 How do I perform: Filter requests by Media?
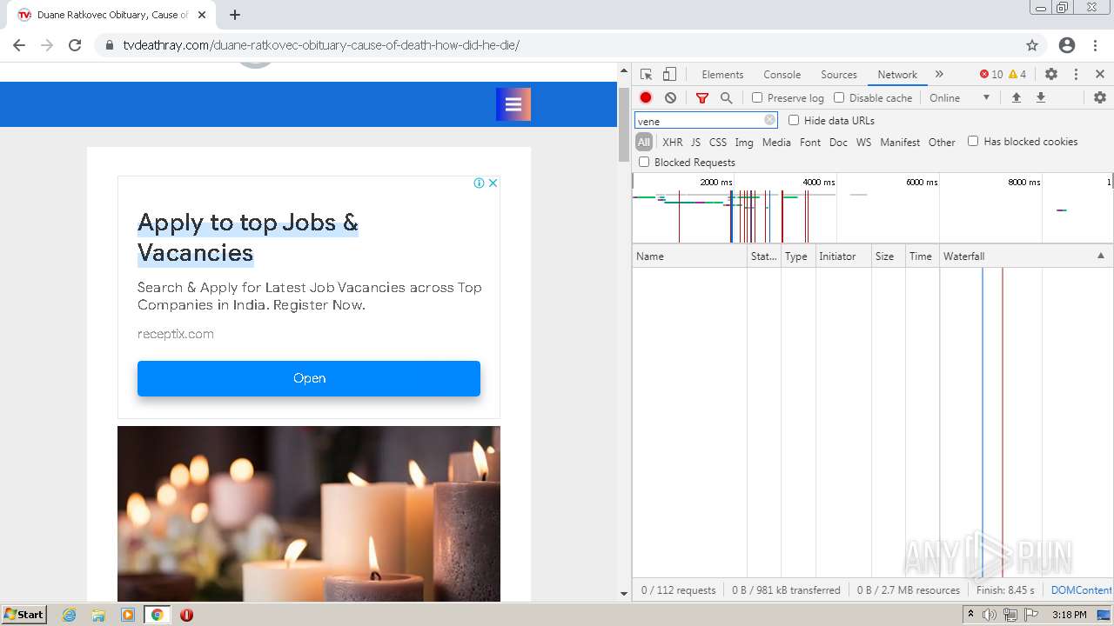(776, 143)
